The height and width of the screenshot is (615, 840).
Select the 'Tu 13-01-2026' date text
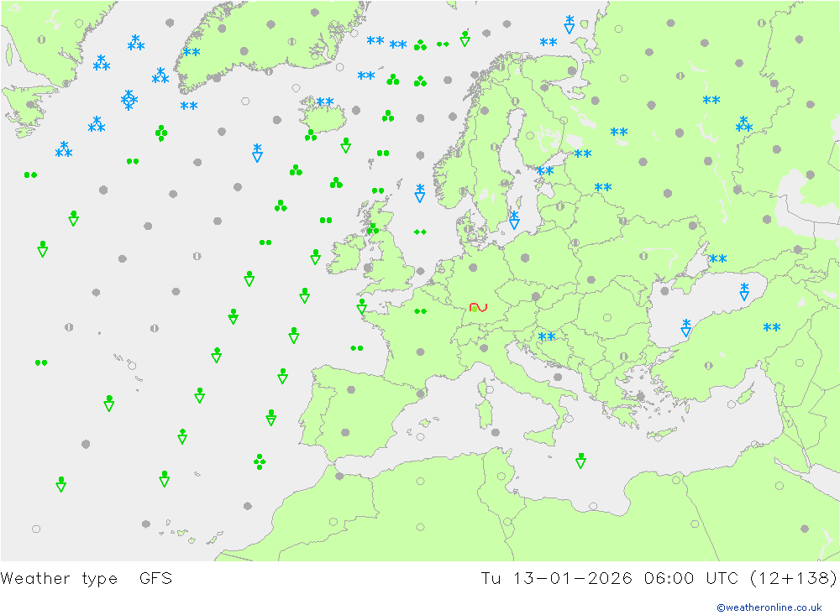tap(557, 579)
